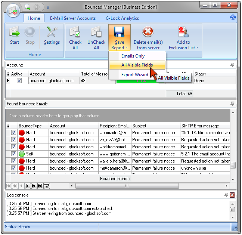242x235 pixels.
Task: Pin the Accounts panel
Action: pos(232,65)
